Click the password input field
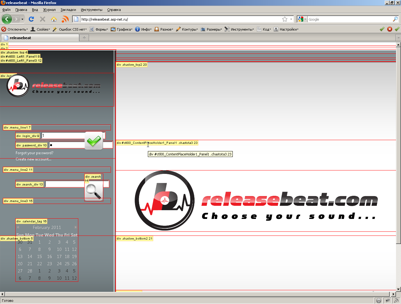Screen dimensions: 401x304 [81, 145]
